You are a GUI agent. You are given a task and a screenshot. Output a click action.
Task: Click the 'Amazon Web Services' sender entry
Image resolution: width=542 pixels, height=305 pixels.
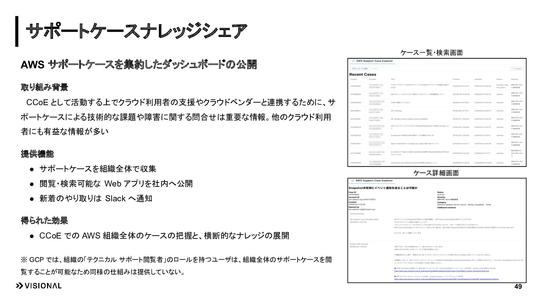359,244
